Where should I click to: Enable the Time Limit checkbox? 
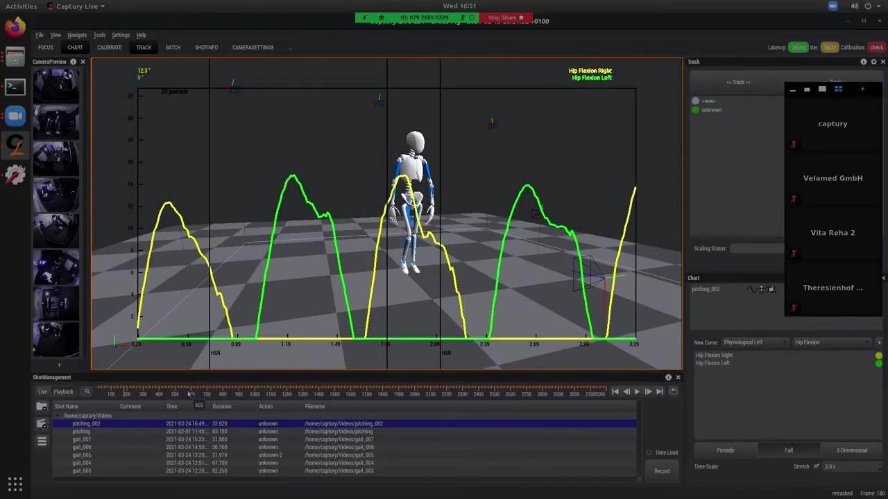click(649, 453)
